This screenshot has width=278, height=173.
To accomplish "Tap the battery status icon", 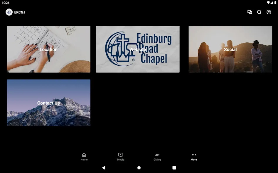I will coord(275,3).
